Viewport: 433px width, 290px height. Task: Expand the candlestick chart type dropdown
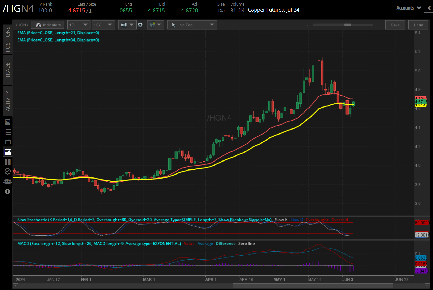point(127,25)
